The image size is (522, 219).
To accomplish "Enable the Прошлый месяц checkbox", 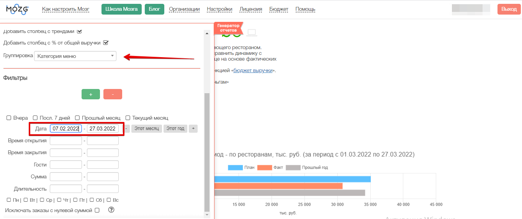I will [x=77, y=118].
